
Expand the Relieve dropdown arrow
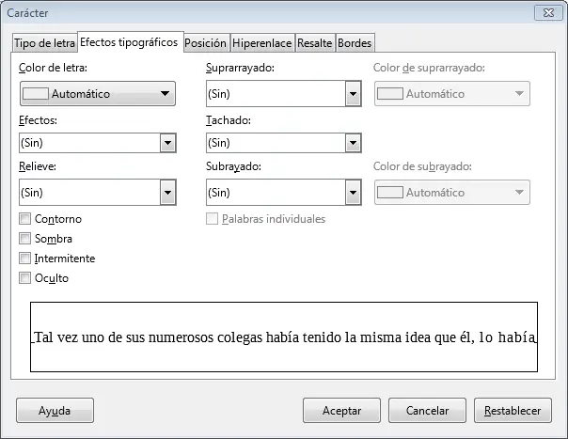click(168, 193)
